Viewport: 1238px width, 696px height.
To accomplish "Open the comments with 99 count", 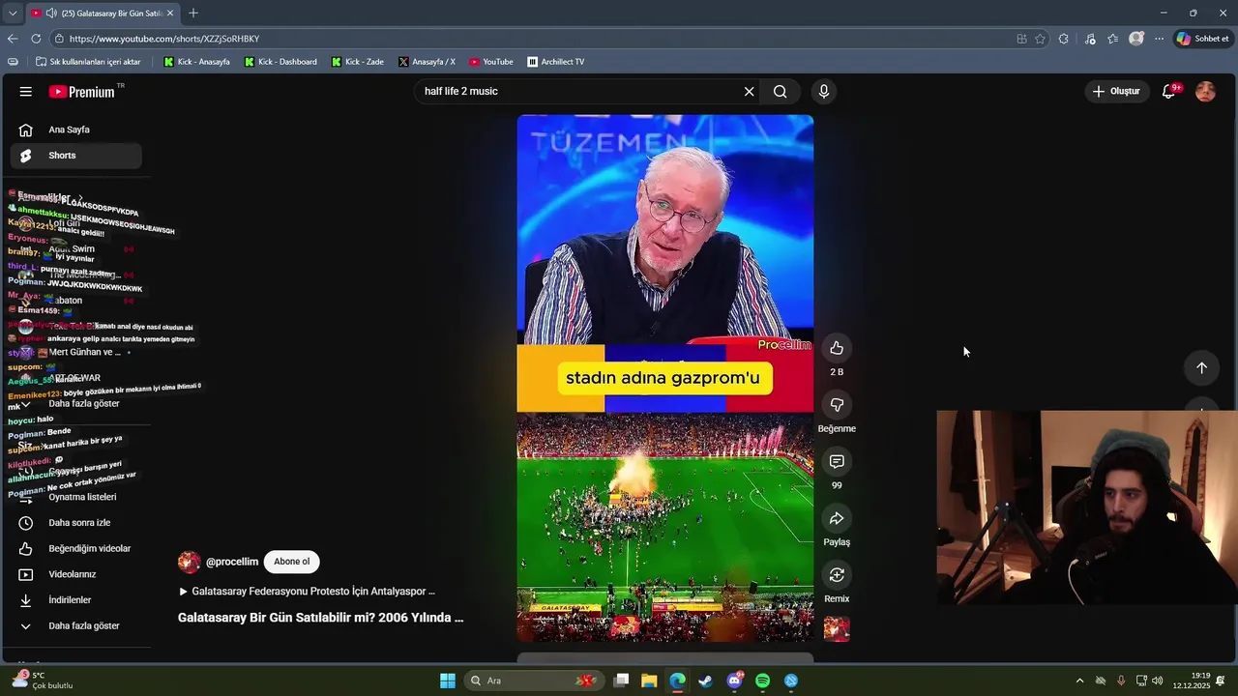I will click(x=837, y=461).
